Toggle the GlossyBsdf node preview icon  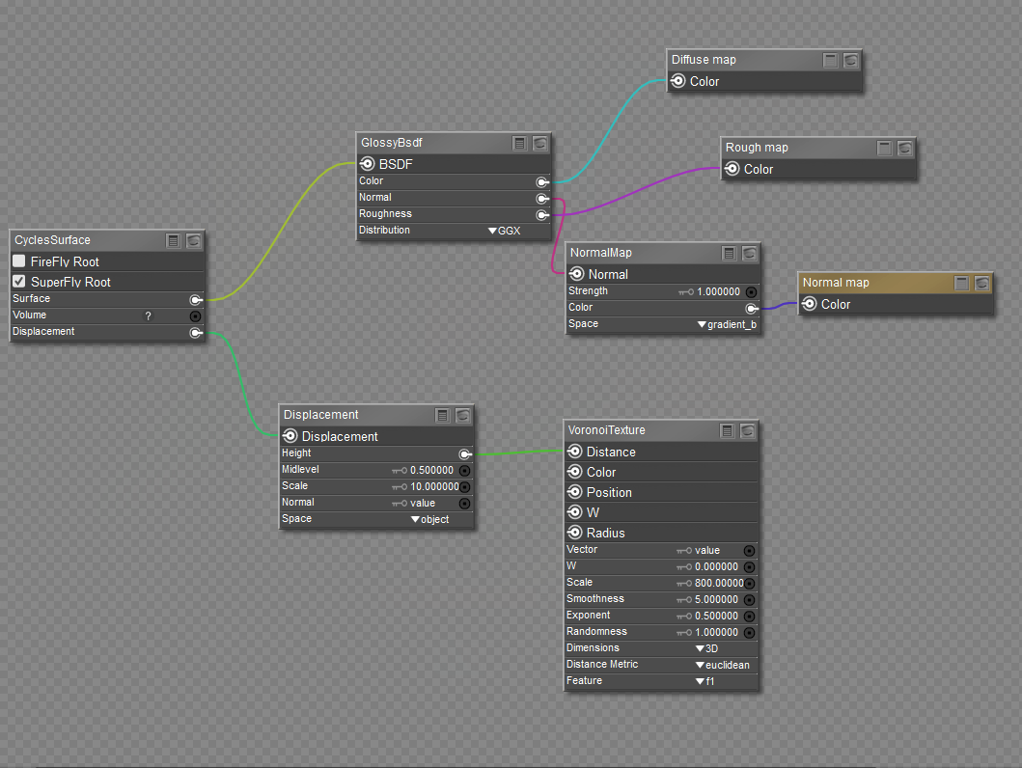539,144
